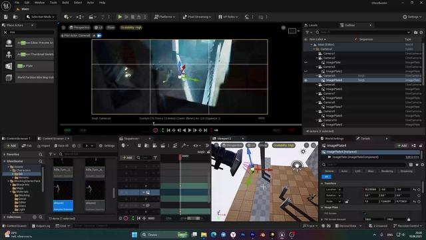Click the viewport layout icon in main viewport corner
This screenshot has height=240, width=426.
coord(292,31)
